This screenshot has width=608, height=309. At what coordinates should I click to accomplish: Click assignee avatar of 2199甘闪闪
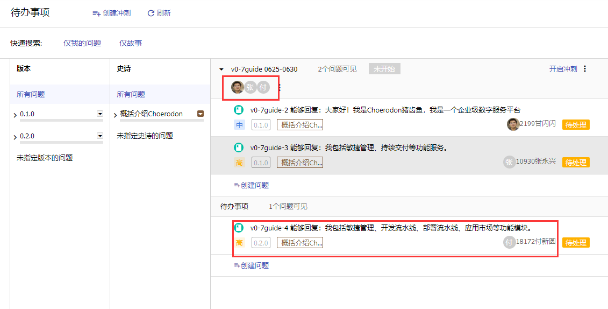click(513, 124)
